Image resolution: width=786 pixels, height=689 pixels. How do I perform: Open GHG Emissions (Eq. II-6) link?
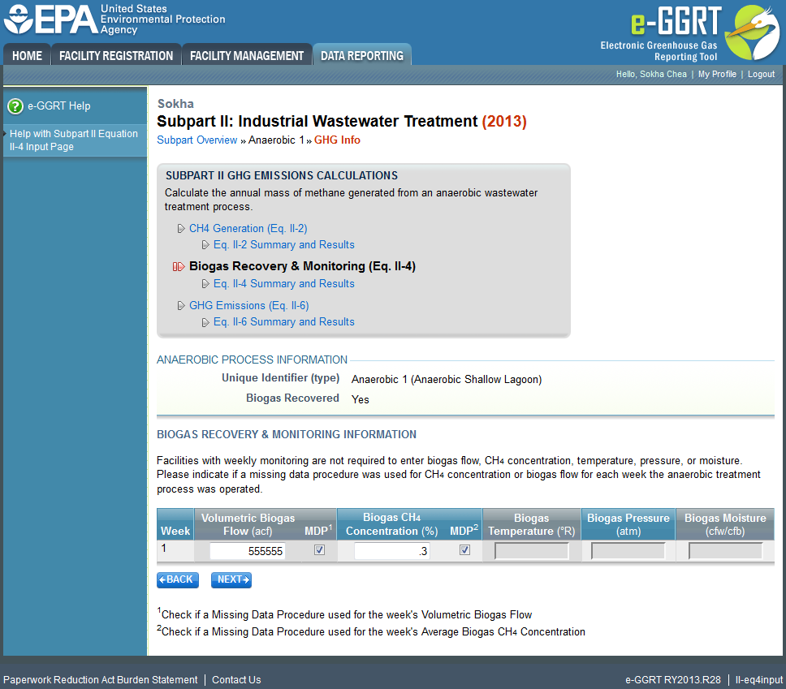pyautogui.click(x=249, y=306)
